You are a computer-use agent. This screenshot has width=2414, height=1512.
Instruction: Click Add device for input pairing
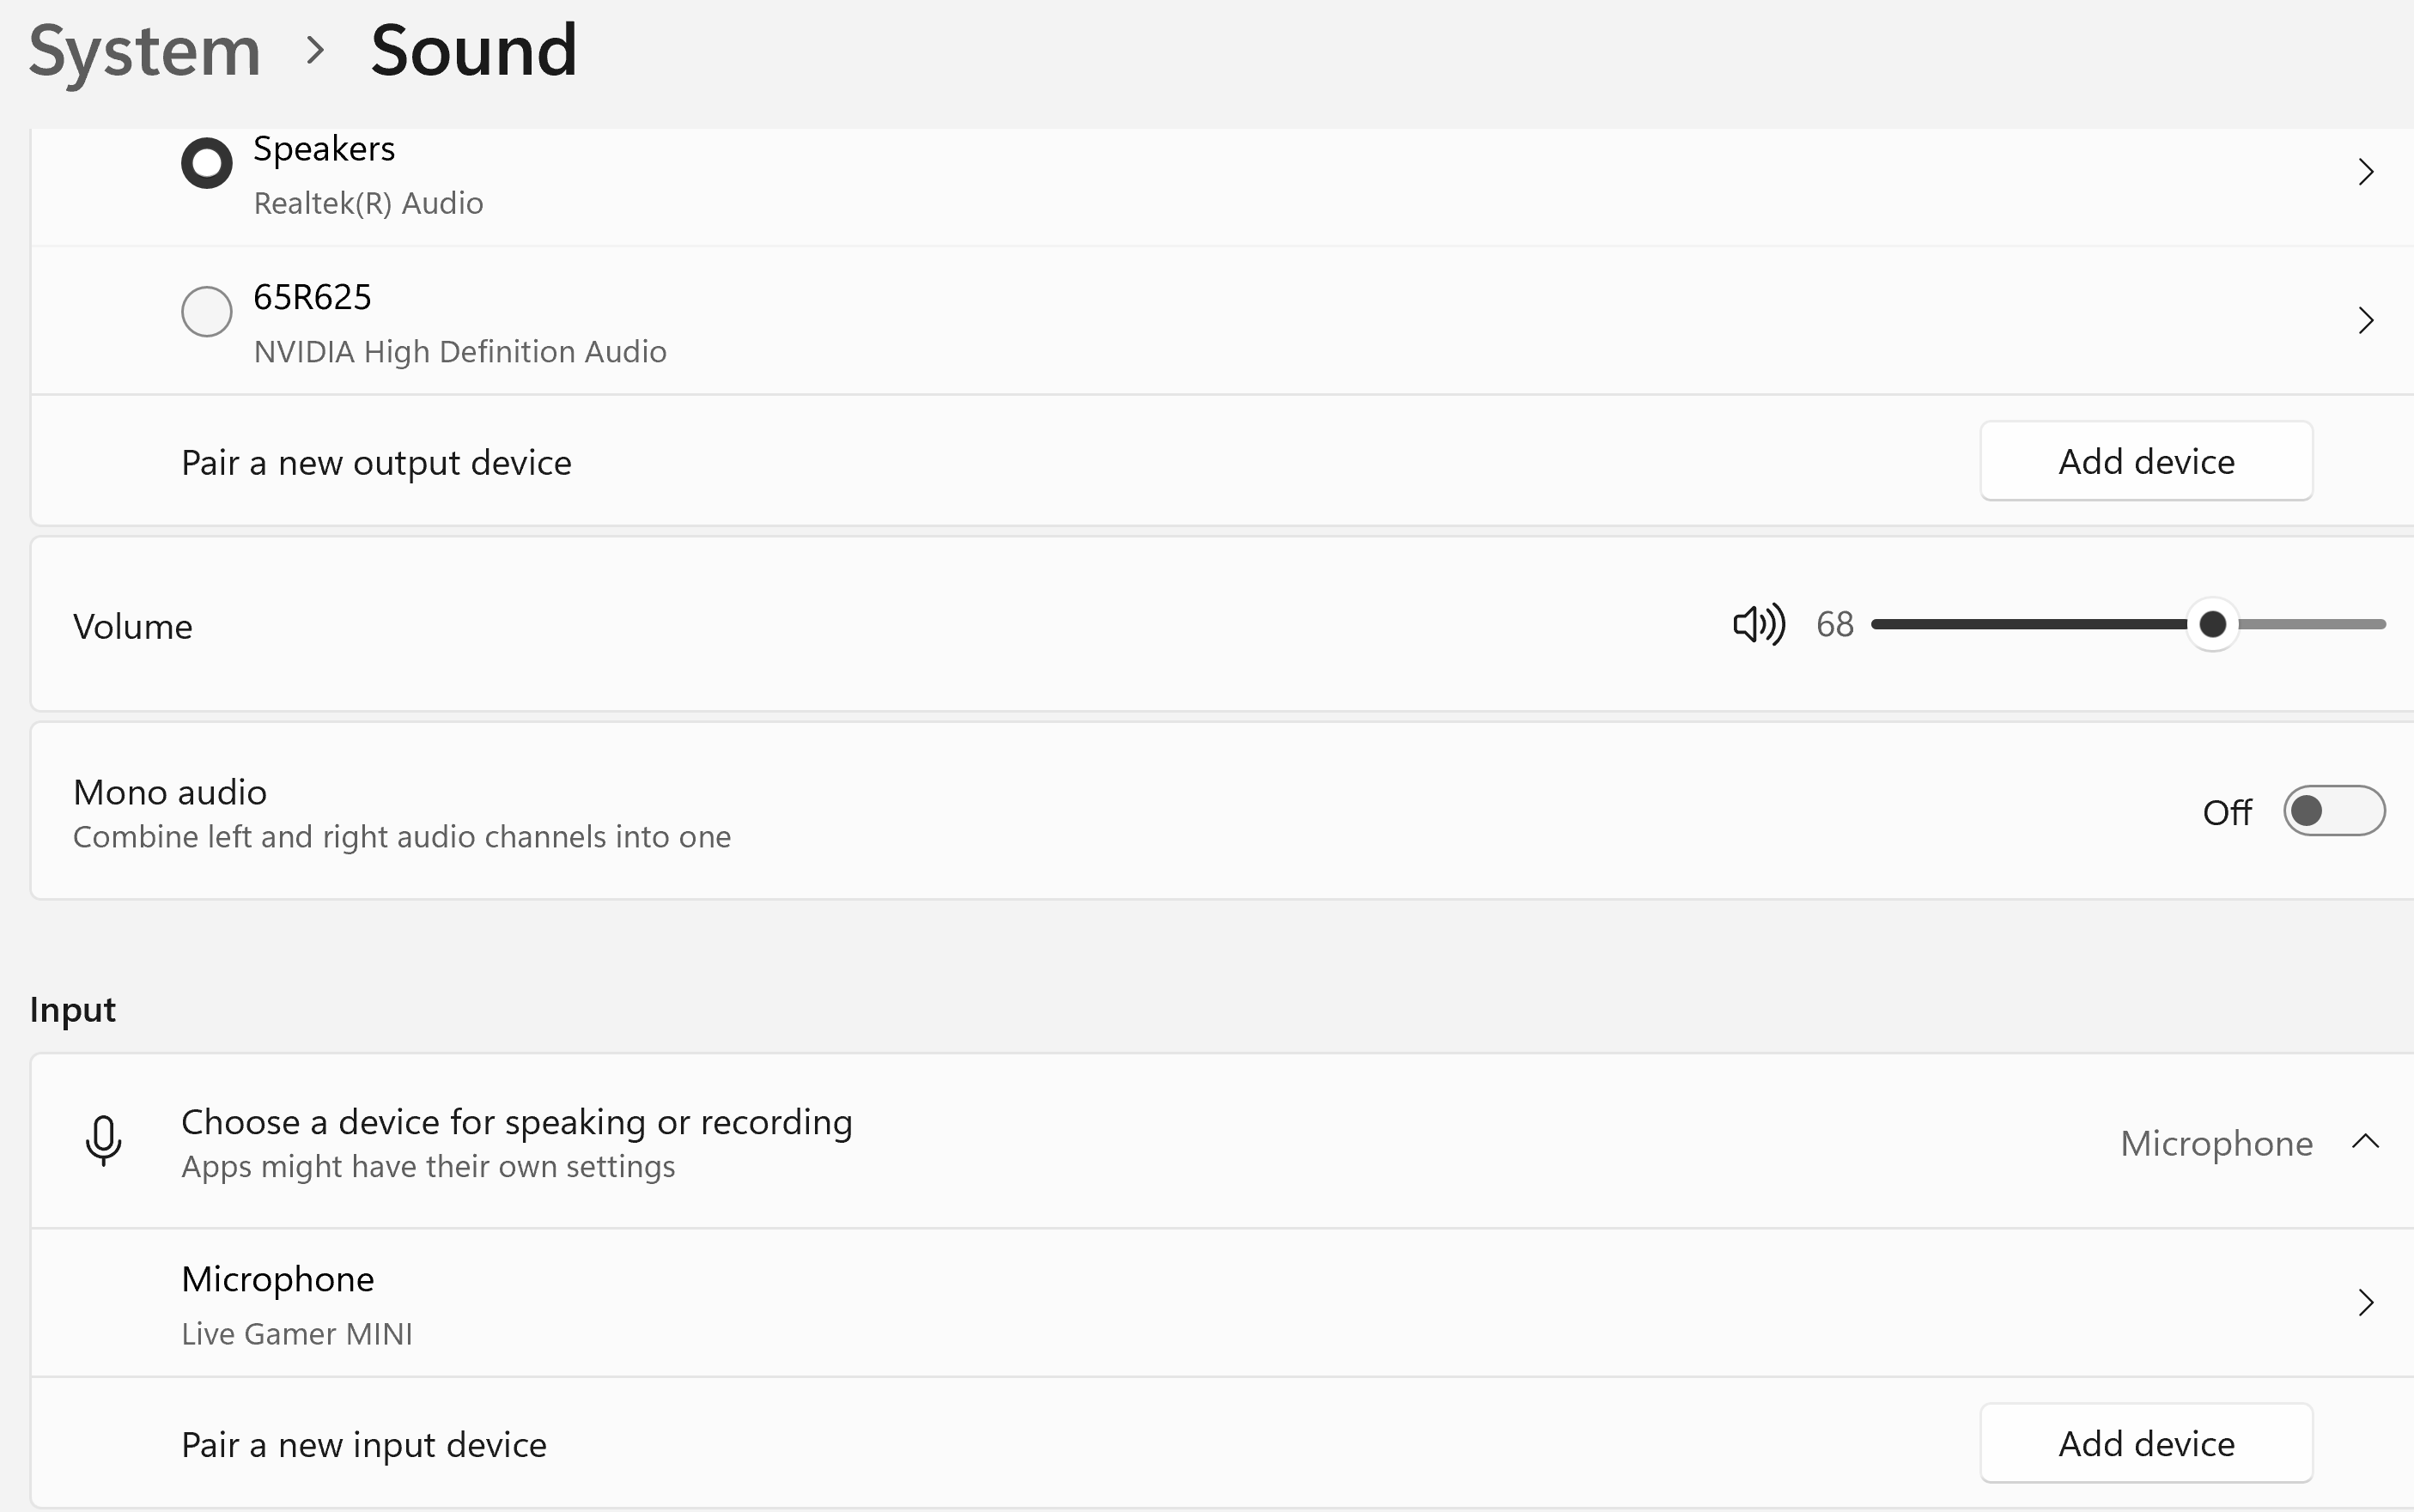(x=2145, y=1444)
